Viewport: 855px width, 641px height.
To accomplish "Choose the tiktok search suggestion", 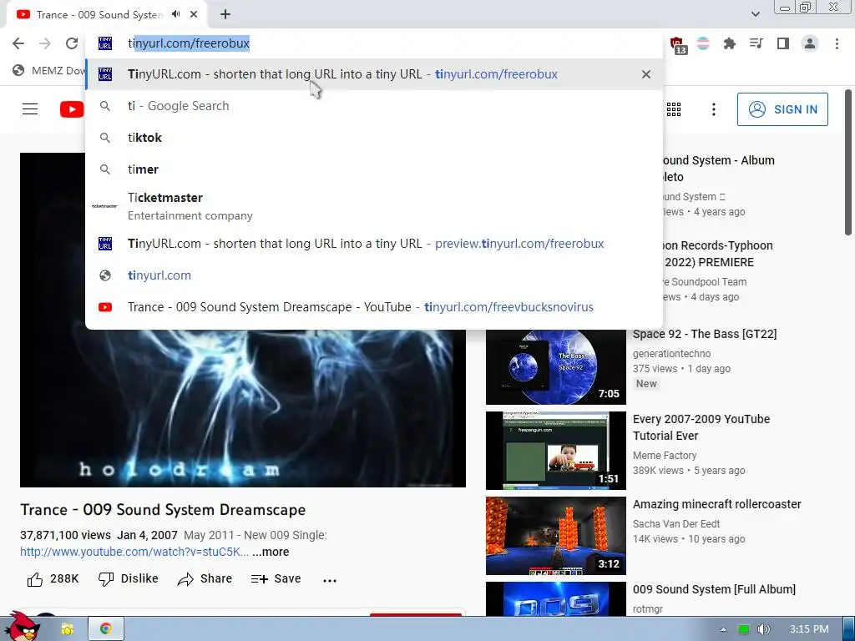I will (x=373, y=138).
